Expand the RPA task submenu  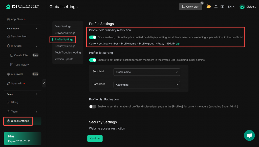36,46
